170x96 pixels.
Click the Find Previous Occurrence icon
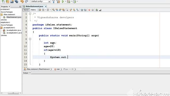coord(57,10)
